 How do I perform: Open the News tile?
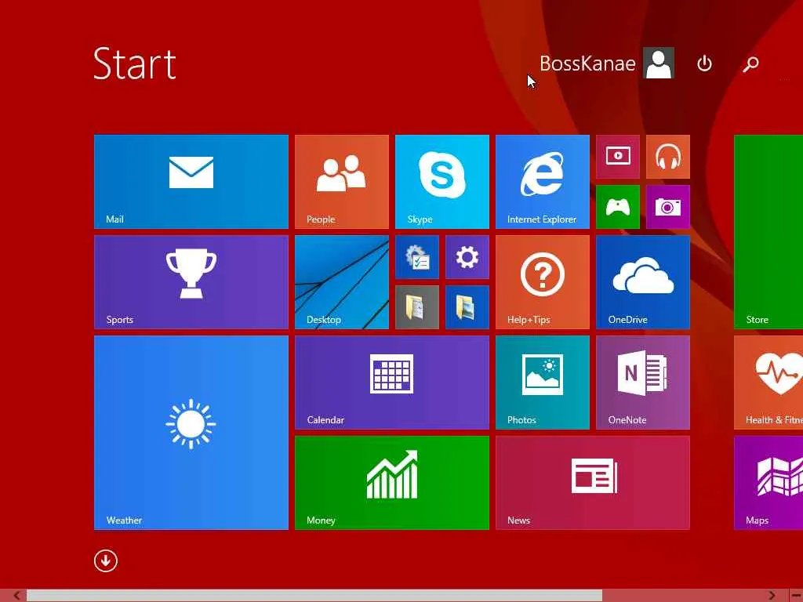[x=593, y=483]
